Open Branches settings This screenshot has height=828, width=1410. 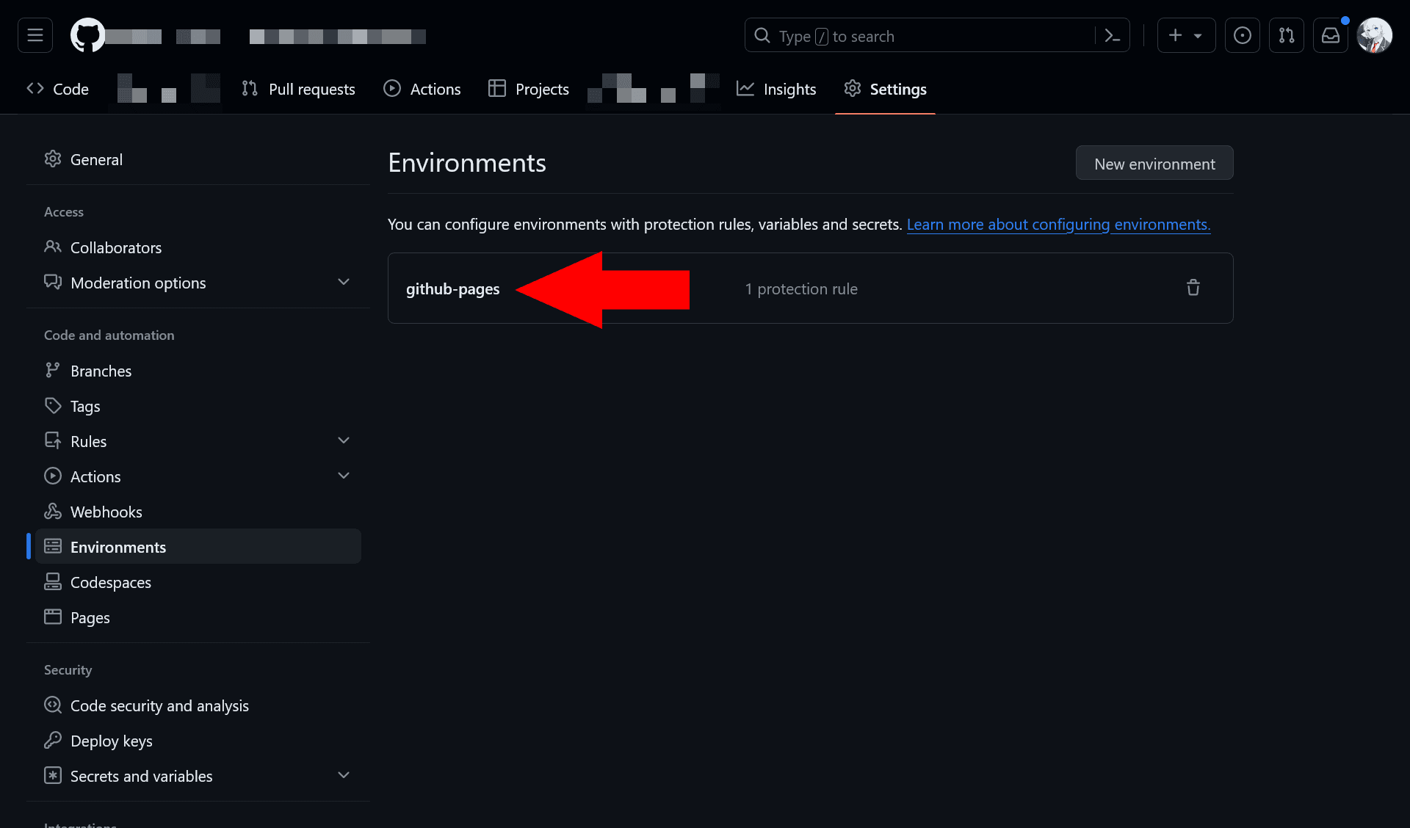coord(198,371)
